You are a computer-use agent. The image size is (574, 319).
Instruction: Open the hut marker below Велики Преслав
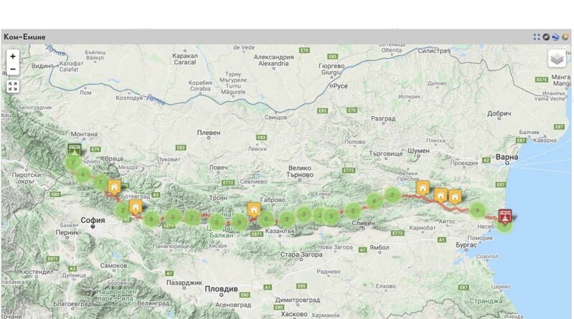coord(423,189)
